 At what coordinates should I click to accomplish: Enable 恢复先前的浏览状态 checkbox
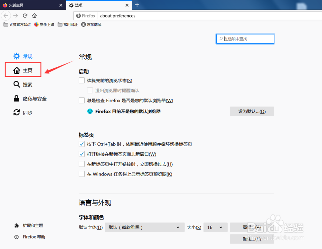pos(82,80)
